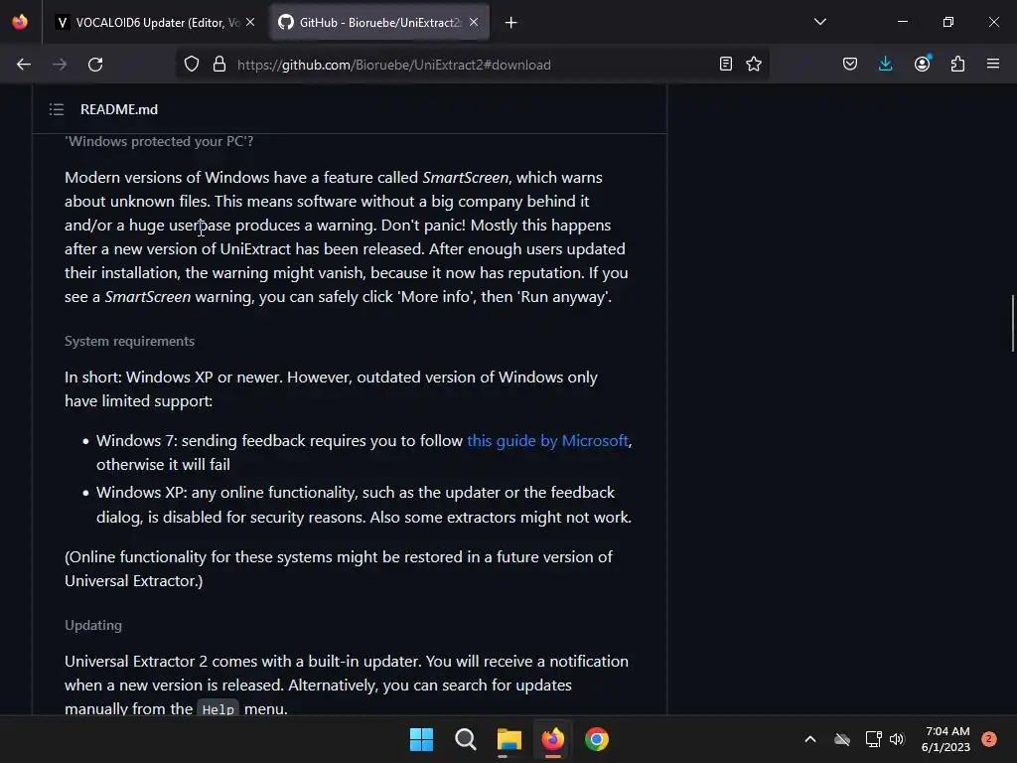Bookmark this page with the star
The width and height of the screenshot is (1017, 763).
coord(754,64)
